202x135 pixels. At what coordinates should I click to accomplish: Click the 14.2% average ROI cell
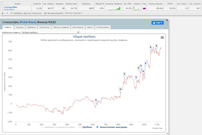tap(128, 8)
